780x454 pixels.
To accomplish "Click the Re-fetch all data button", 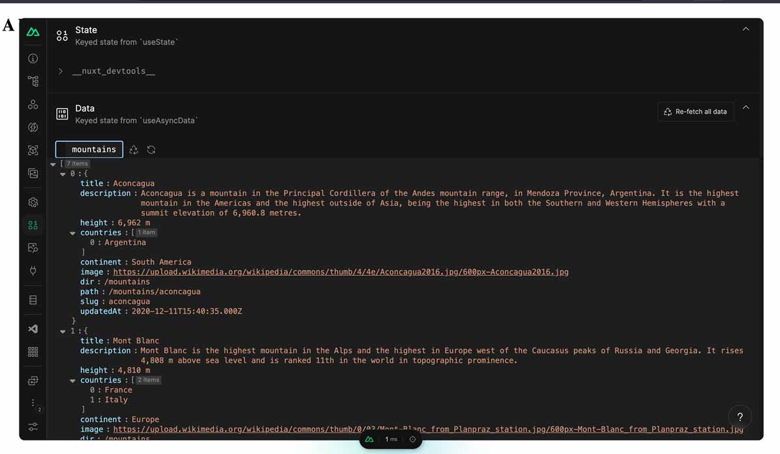I will pyautogui.click(x=695, y=111).
